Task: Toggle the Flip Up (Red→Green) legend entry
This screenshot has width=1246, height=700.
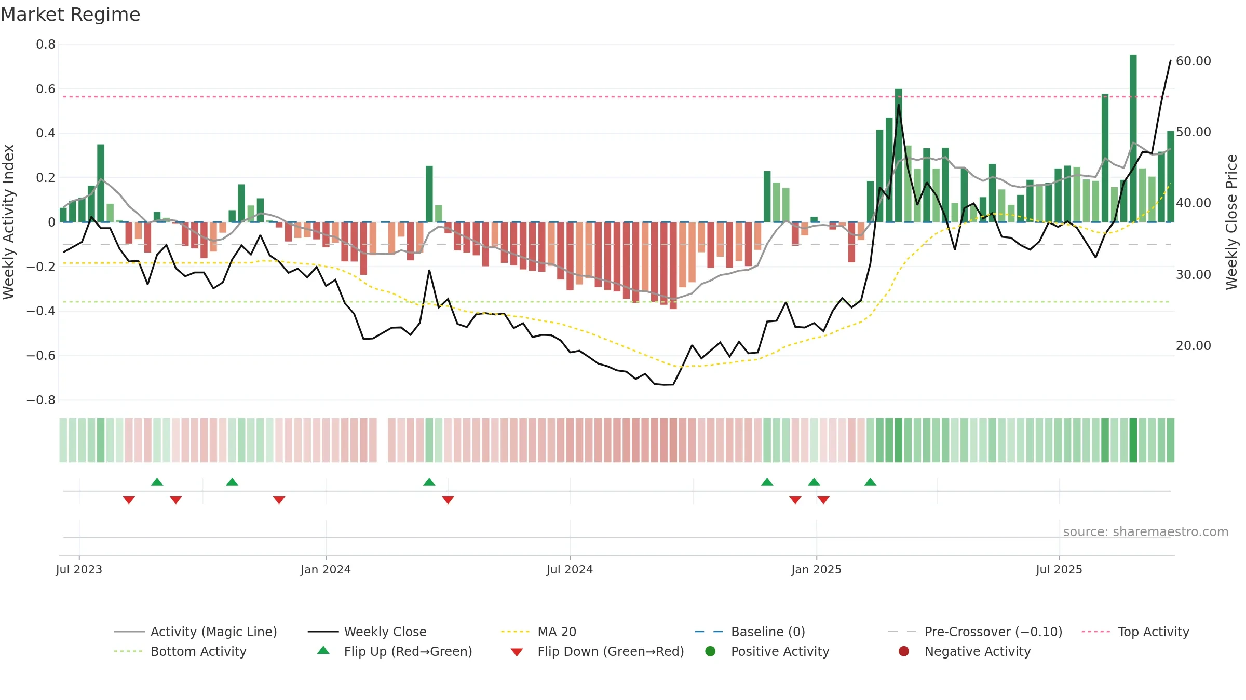Action: coord(395,651)
